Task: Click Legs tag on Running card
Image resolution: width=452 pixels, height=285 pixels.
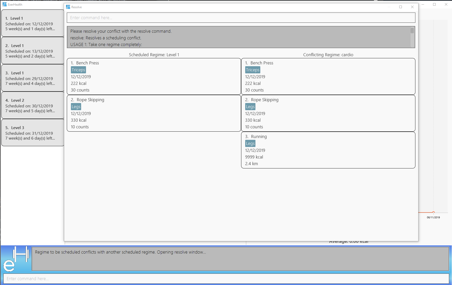Action: (250, 143)
